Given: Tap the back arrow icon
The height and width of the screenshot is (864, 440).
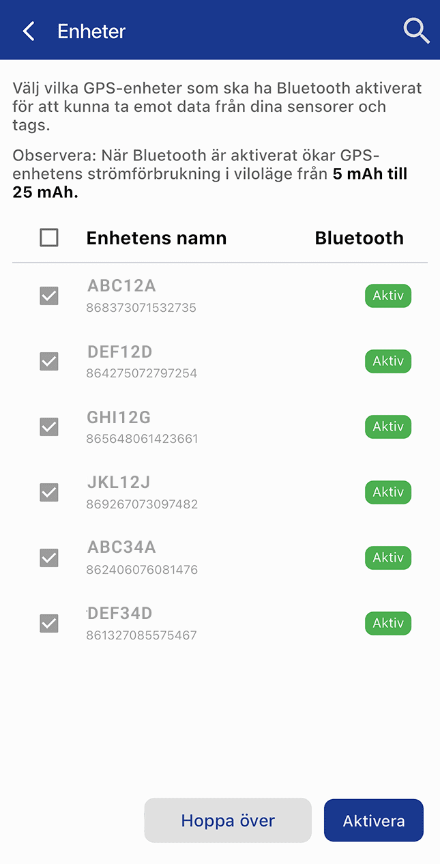Looking at the screenshot, I should tap(29, 31).
